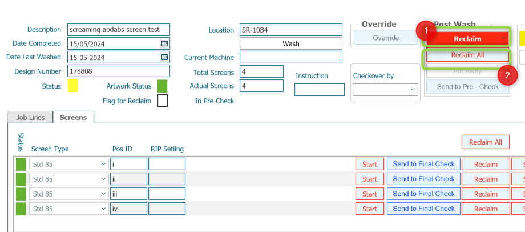Click the green status square for row i
This screenshot has height=232, width=525.
(x=21, y=164)
